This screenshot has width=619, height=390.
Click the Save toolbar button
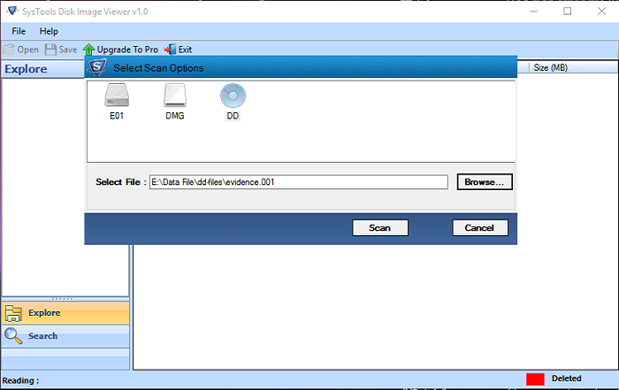pyautogui.click(x=61, y=50)
